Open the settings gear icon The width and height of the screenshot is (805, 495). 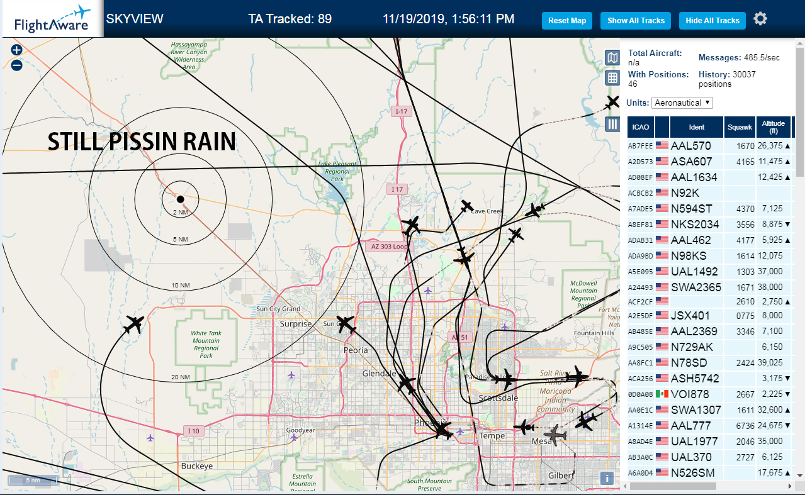[x=760, y=19]
